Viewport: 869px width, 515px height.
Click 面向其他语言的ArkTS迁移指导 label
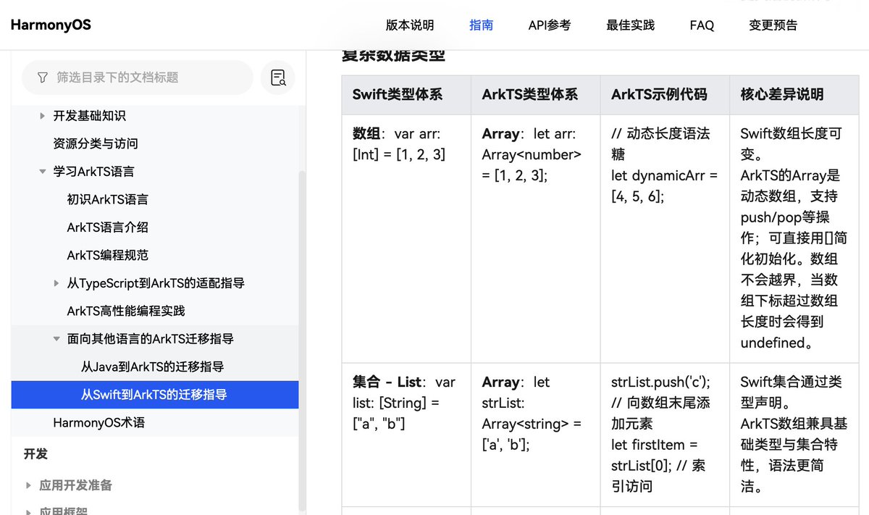[x=151, y=339]
